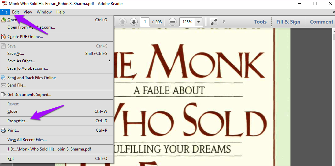Select Close in the File menu
335x166 pixels.
(x=57, y=111)
